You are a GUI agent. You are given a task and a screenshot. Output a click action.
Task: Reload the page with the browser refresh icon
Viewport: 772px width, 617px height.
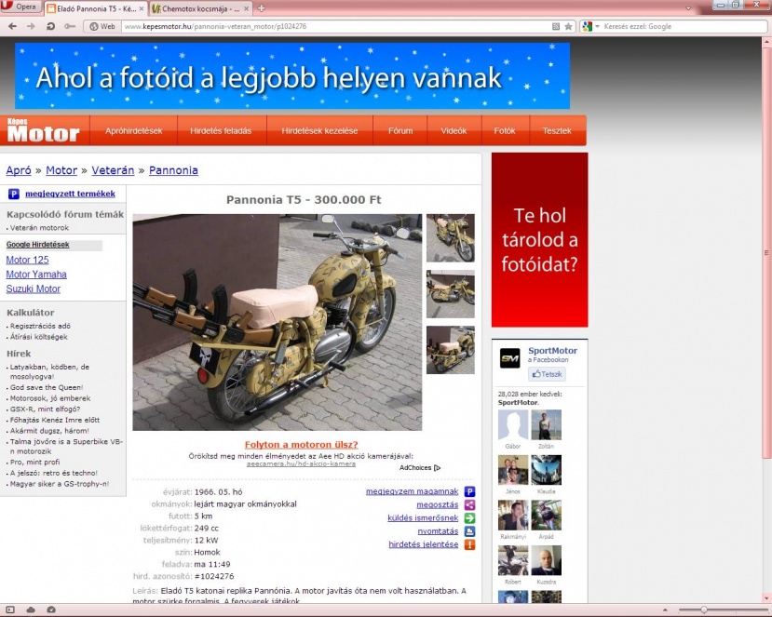50,26
